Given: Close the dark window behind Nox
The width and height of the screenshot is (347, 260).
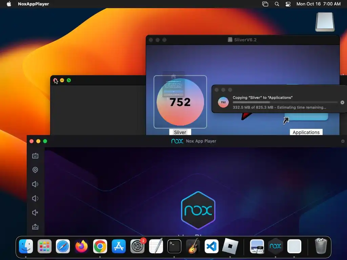Looking at the screenshot, I should coord(55,80).
